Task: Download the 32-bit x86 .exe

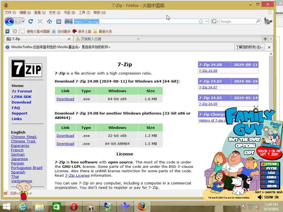Action: pos(65,136)
